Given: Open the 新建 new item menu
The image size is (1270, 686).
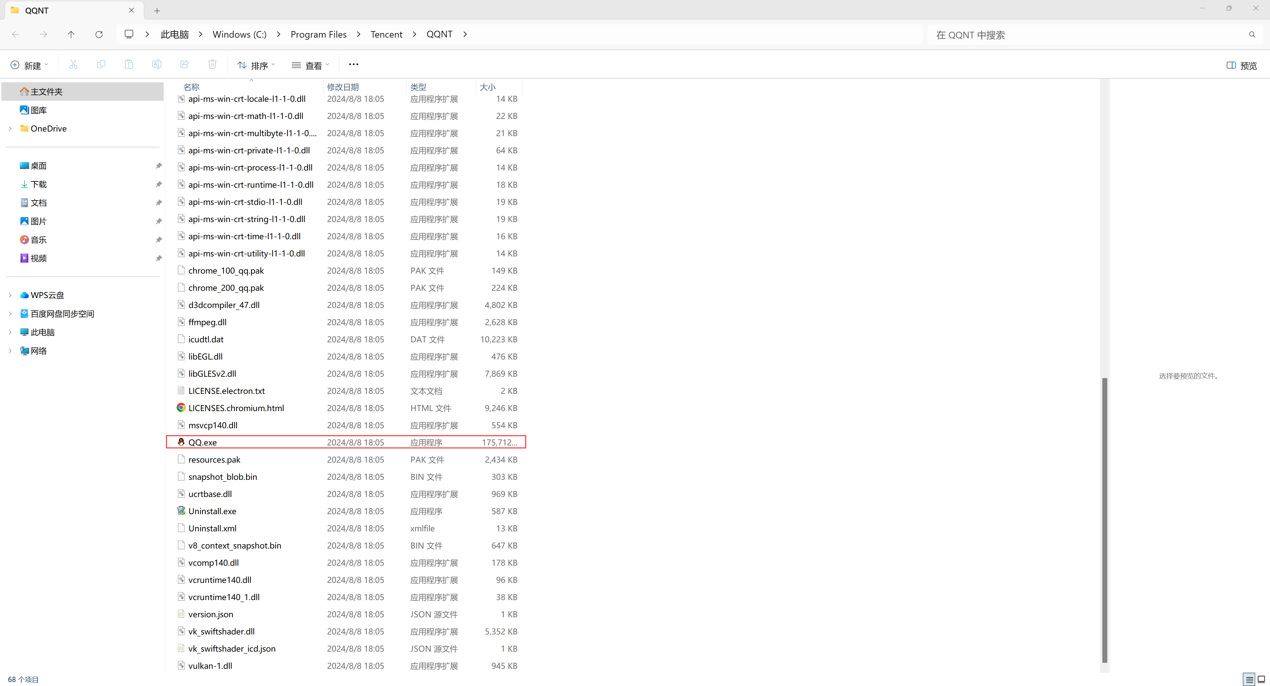Looking at the screenshot, I should point(29,65).
